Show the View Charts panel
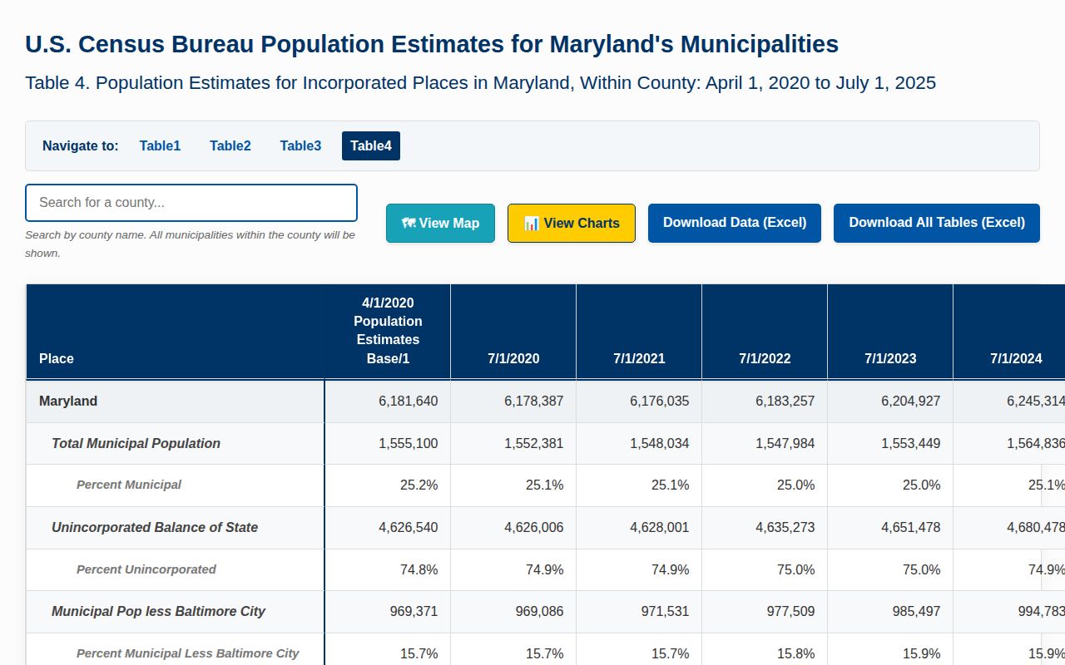The height and width of the screenshot is (665, 1065). point(572,223)
